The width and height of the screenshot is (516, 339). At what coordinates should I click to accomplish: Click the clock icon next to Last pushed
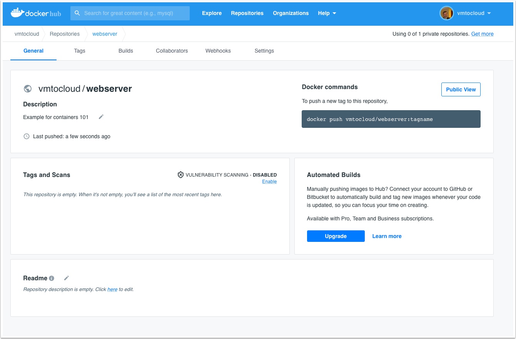pyautogui.click(x=27, y=136)
